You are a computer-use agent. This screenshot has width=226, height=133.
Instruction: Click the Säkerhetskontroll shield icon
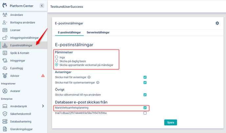(x=5, y=114)
